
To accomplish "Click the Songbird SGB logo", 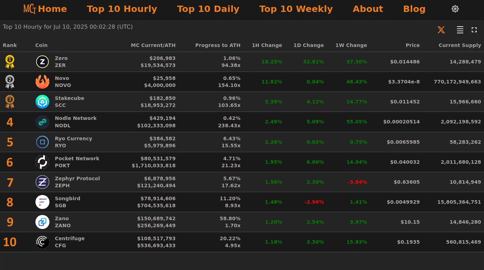I will point(42,201).
